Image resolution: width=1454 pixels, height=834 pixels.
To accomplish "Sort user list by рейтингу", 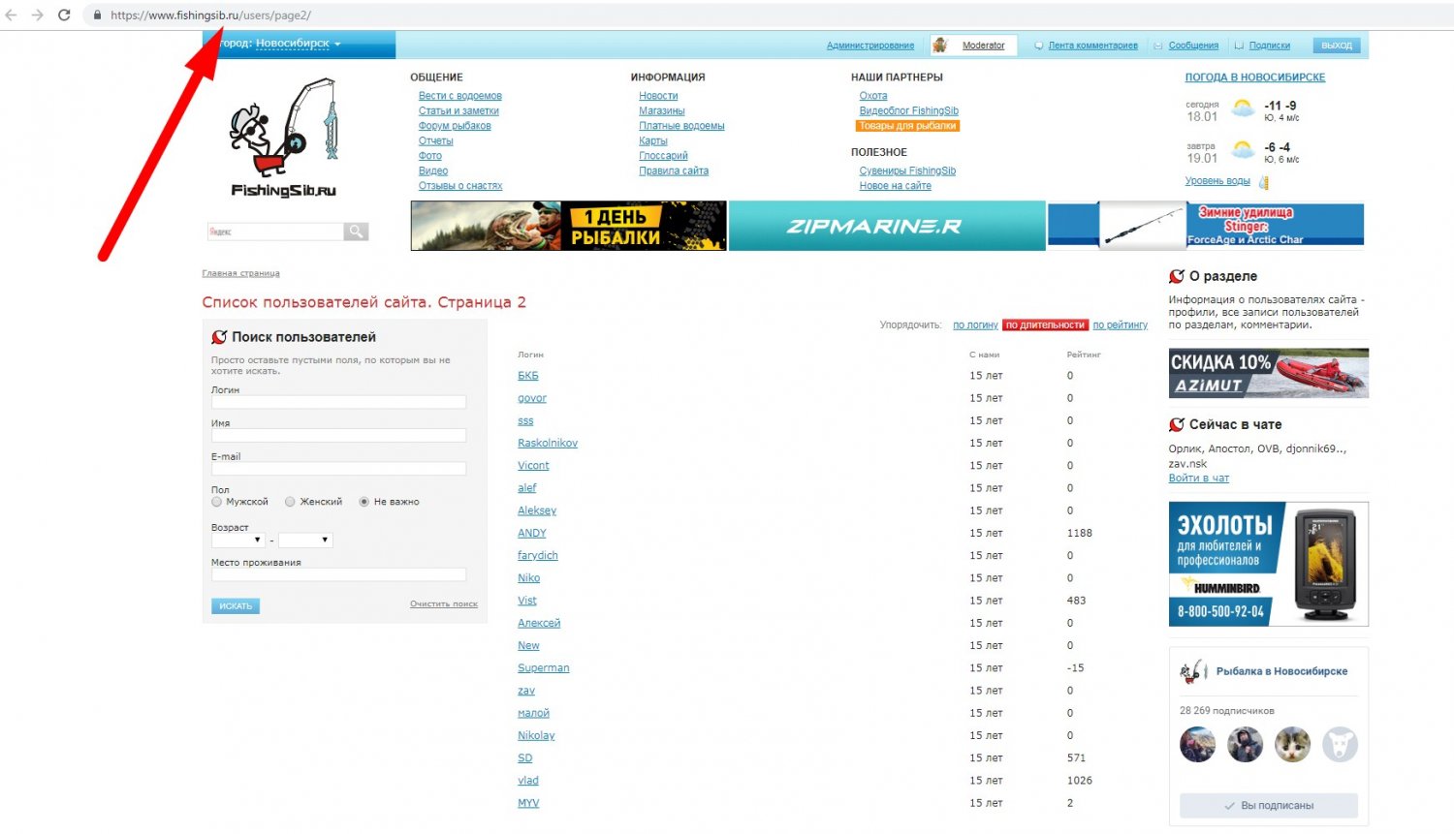I will pos(1120,325).
